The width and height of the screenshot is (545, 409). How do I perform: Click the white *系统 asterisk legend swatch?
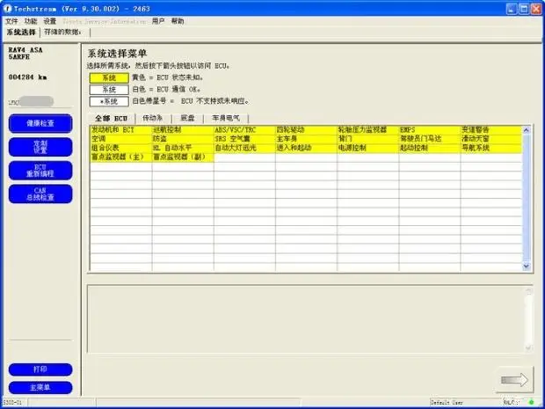109,101
